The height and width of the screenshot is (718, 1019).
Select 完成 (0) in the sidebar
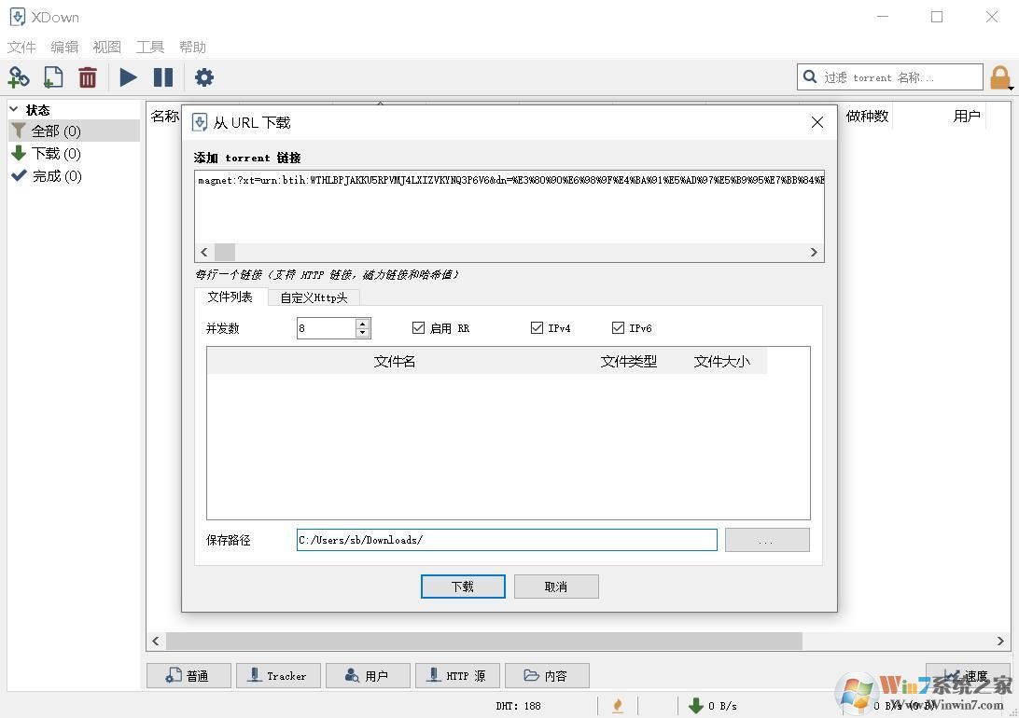[x=74, y=176]
